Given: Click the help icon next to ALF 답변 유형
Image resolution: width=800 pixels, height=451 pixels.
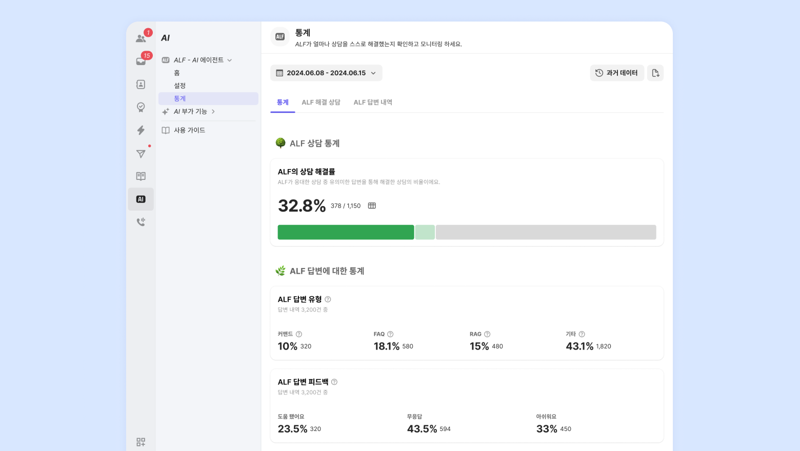Looking at the screenshot, I should coord(328,299).
